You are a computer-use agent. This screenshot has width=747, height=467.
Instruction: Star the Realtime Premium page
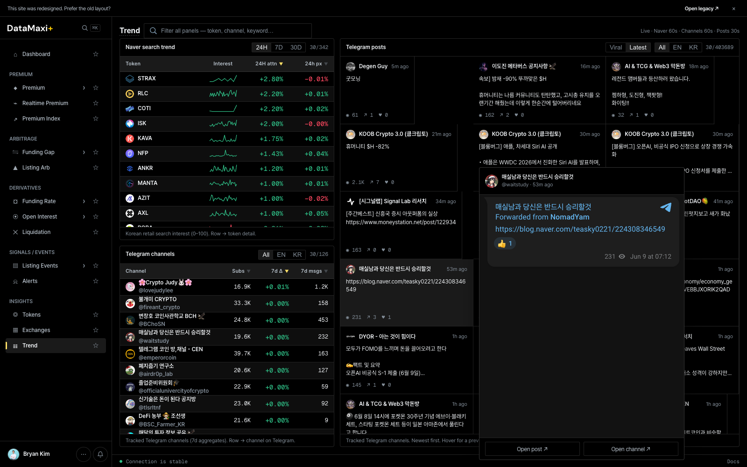tap(96, 103)
